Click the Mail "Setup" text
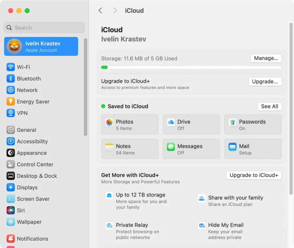294x248 pixels. (245, 153)
